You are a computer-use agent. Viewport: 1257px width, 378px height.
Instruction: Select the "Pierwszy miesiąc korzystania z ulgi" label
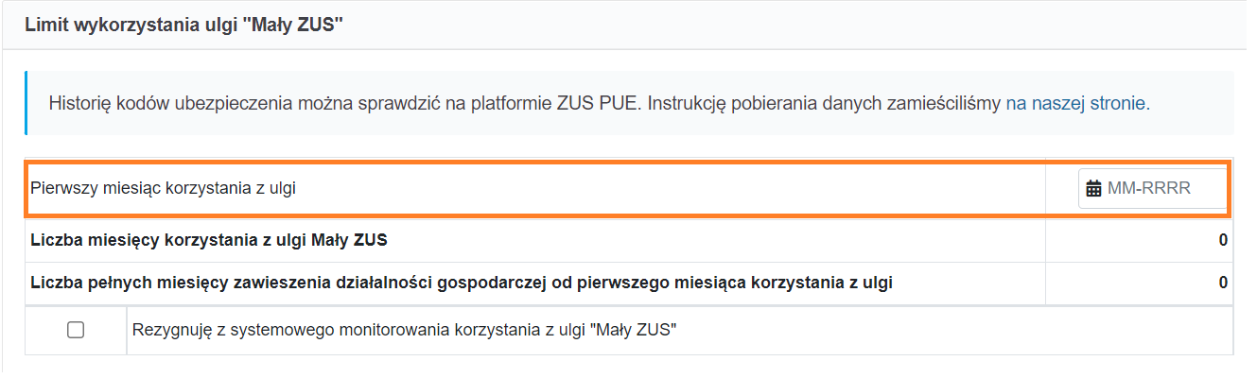tap(163, 188)
